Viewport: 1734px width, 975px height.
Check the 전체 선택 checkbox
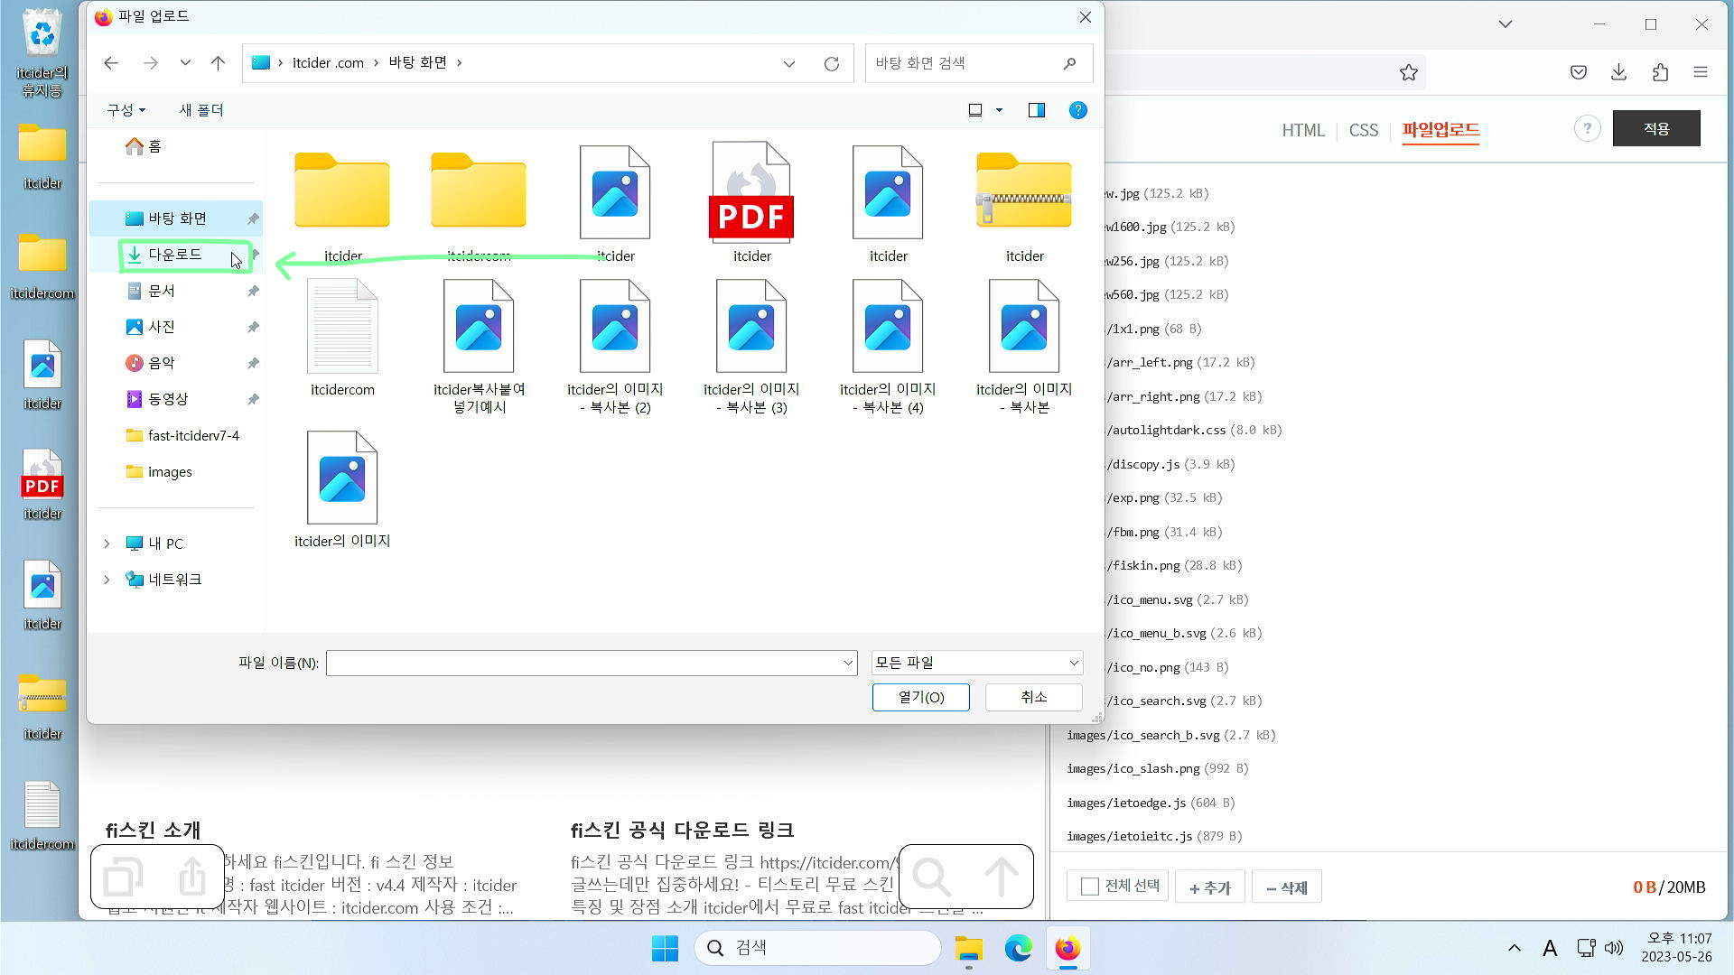[x=1090, y=887]
